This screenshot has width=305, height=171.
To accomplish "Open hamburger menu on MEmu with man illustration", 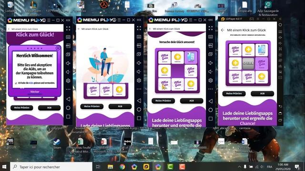I will 119,20.
